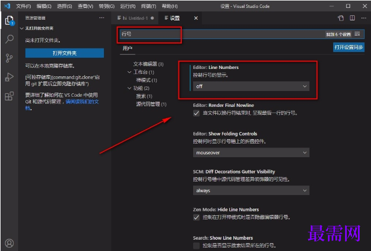
Task: Maximize the Visual Studio Code window
Action: click(348, 6)
